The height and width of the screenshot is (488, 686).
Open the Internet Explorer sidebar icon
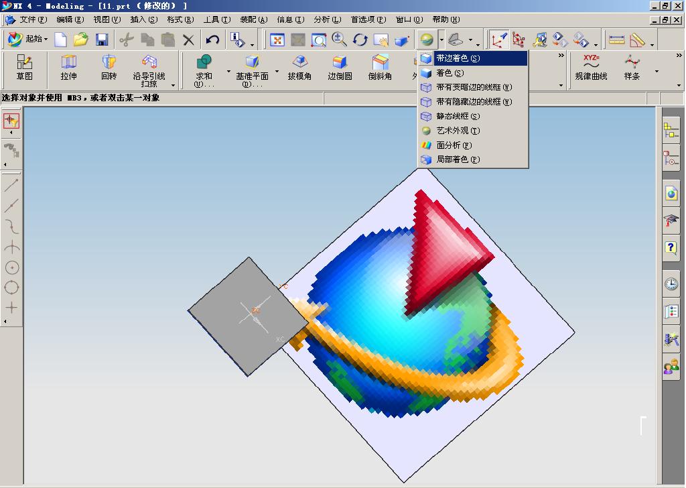coord(671,193)
